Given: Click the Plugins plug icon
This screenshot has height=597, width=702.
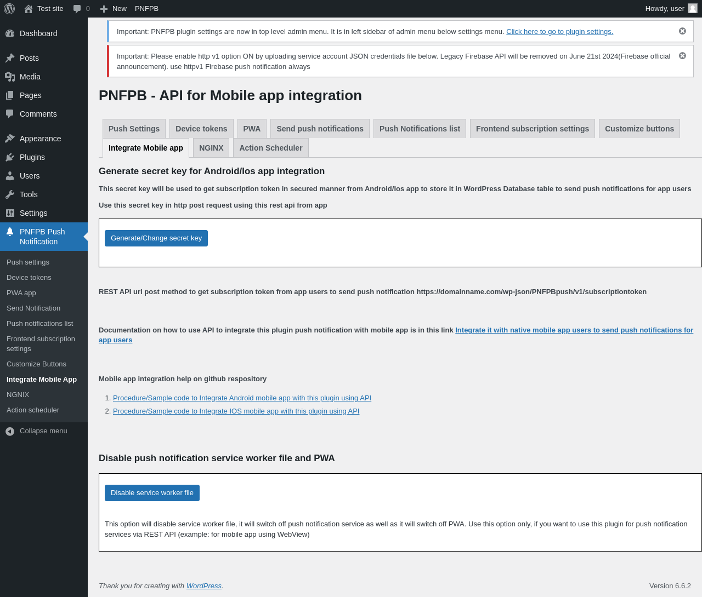Looking at the screenshot, I should [10, 157].
